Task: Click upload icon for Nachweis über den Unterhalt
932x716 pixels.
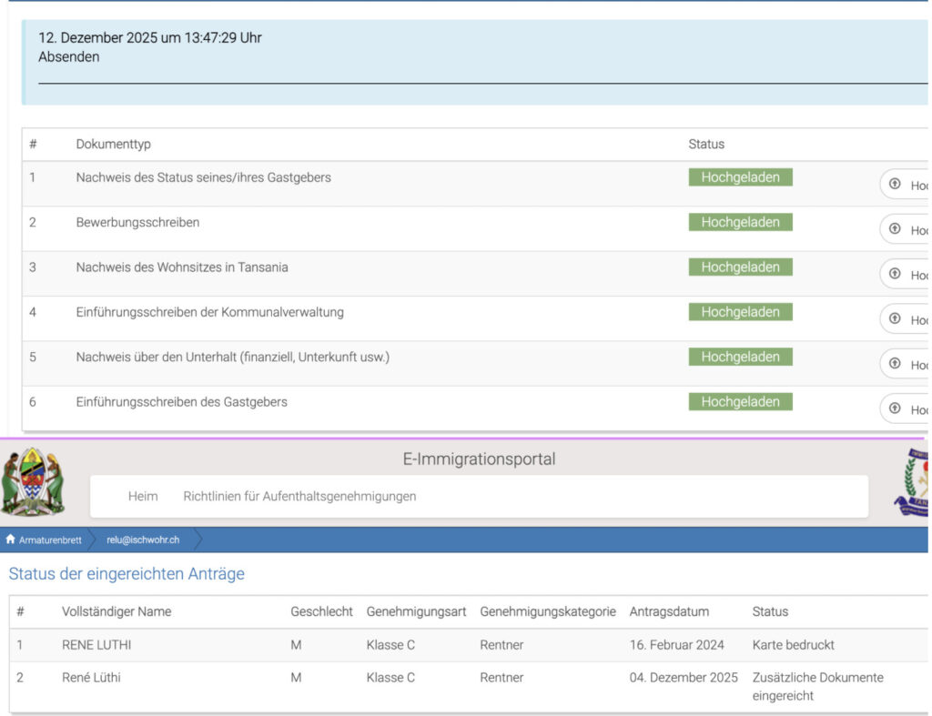Action: (895, 363)
